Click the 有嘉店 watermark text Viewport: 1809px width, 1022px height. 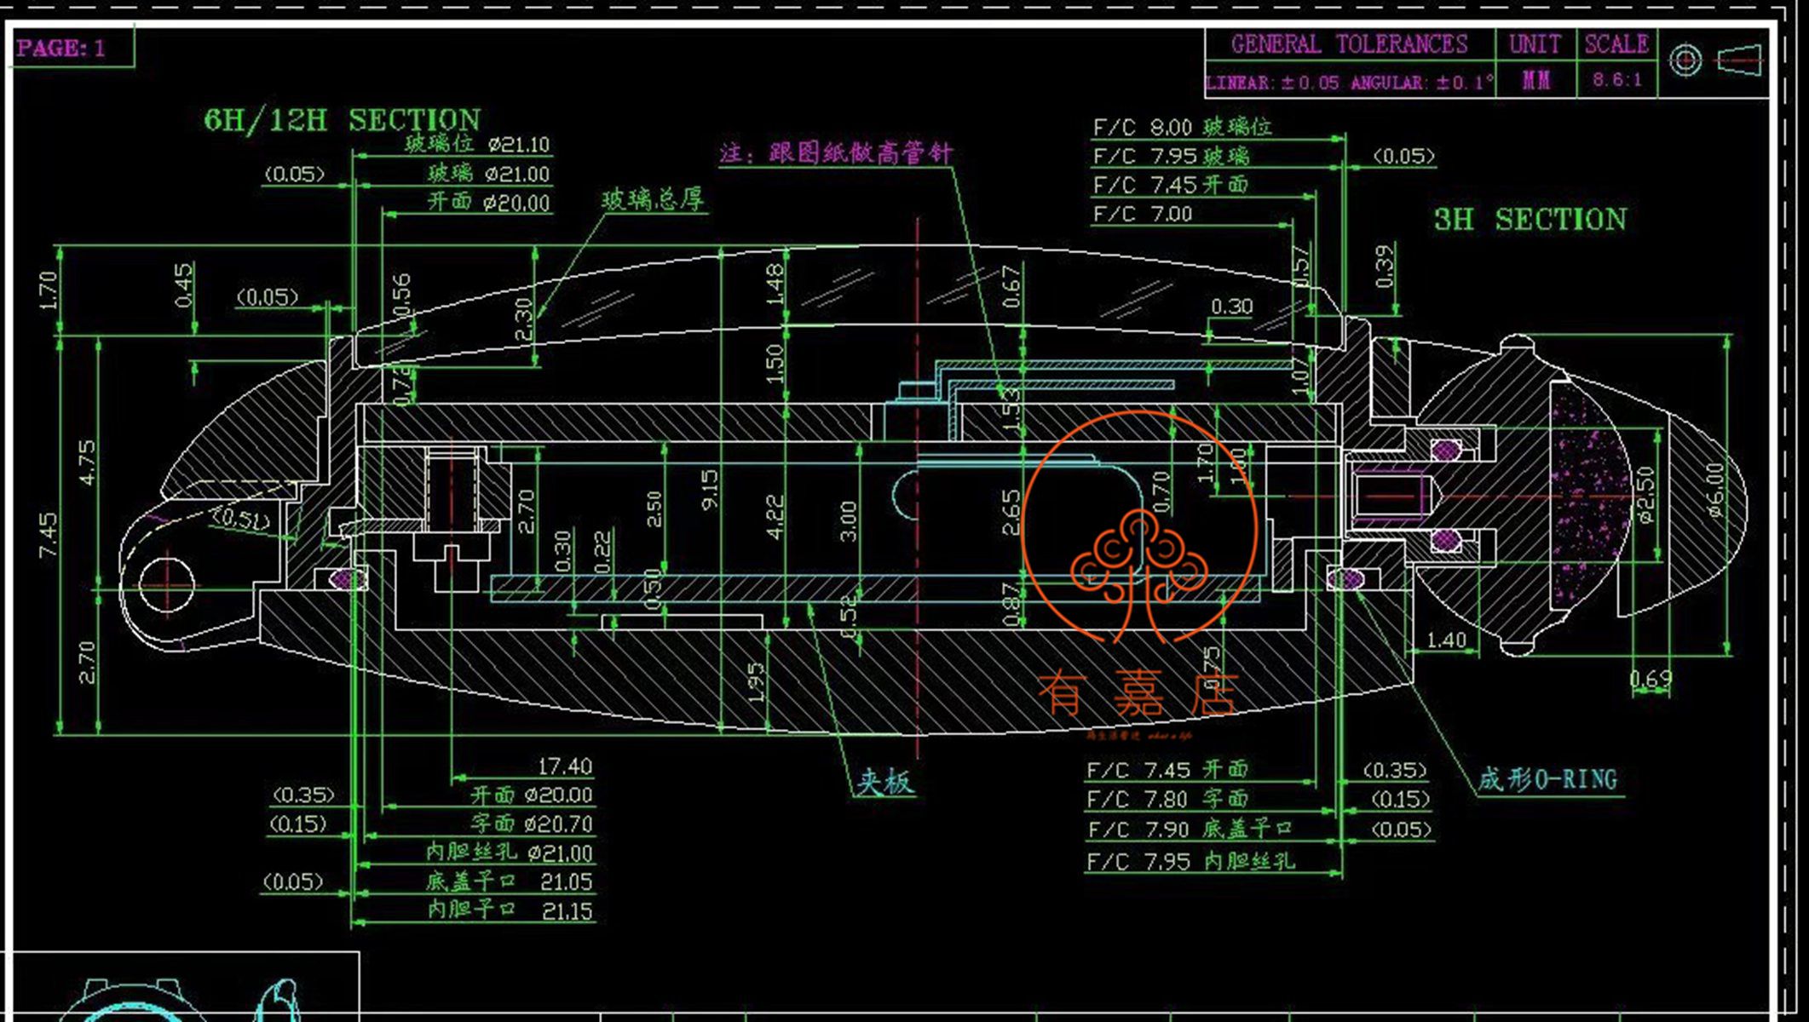1138,693
